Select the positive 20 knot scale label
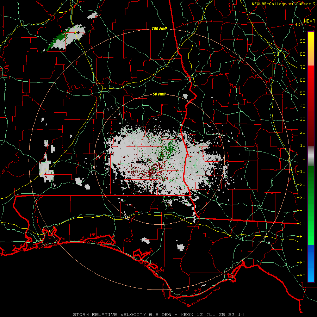Image resolution: width=317 pixels, height=317 pixels. (303, 132)
